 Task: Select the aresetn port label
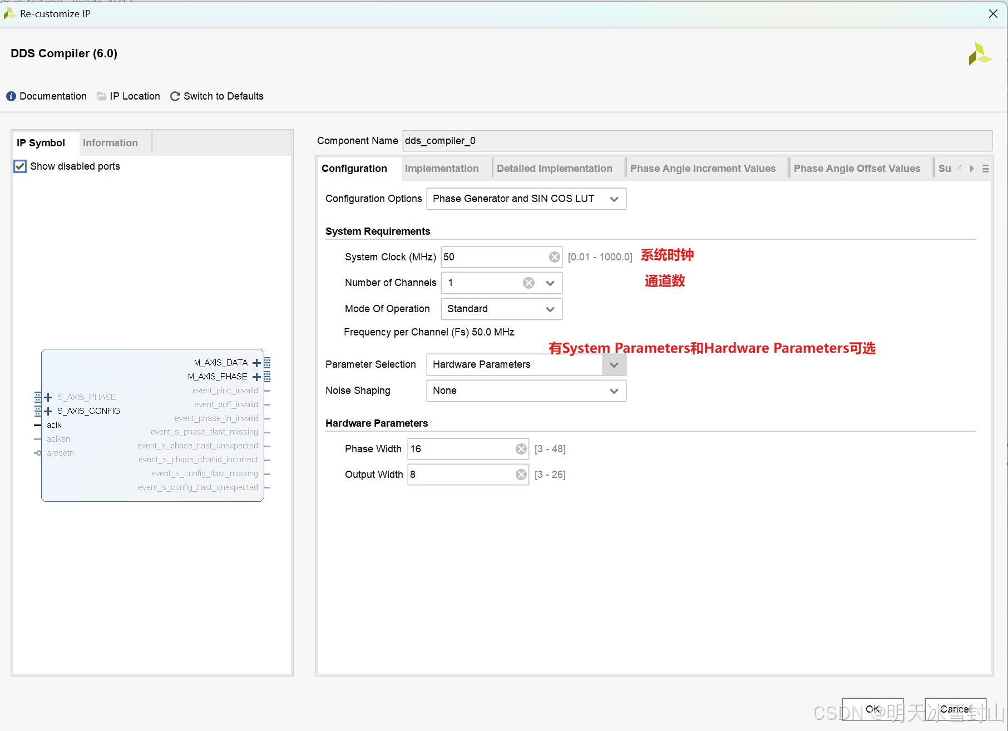(x=60, y=453)
